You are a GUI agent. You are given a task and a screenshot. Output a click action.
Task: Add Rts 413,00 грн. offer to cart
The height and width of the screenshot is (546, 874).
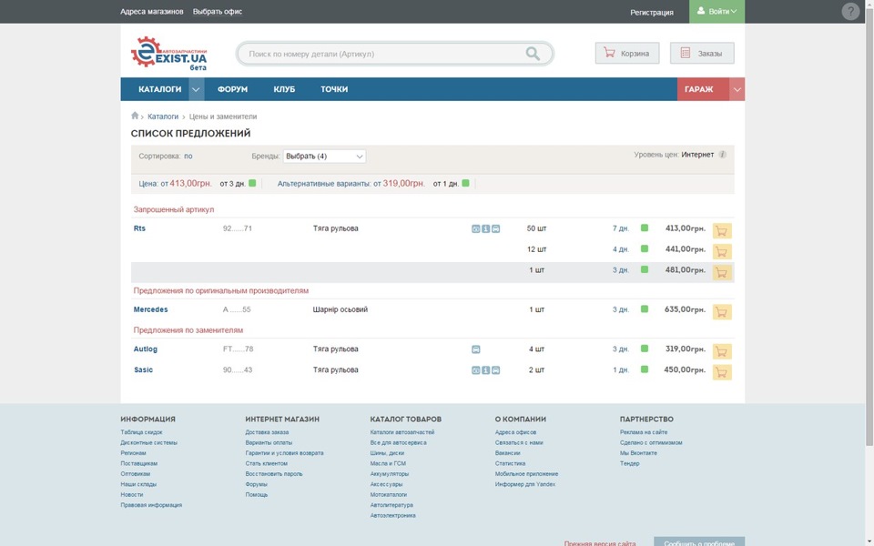pos(722,230)
